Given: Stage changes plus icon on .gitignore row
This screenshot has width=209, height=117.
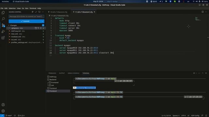Looking at the screenshot, I should click(x=41, y=28).
